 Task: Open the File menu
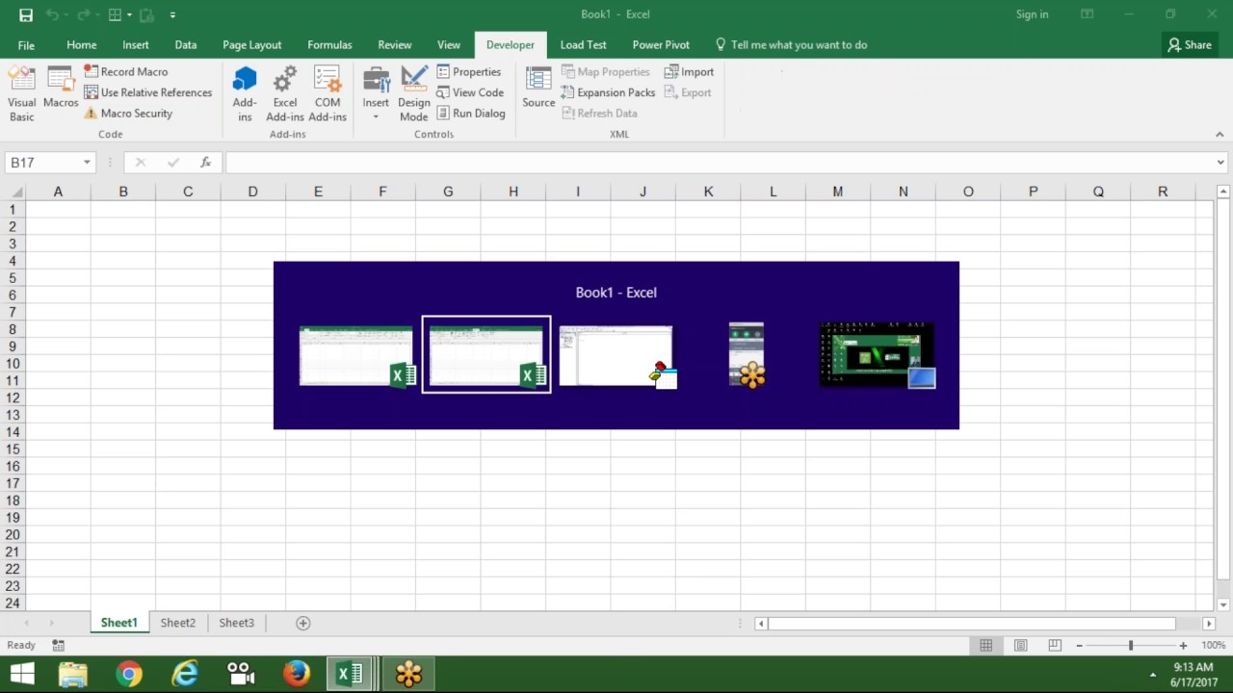point(26,44)
